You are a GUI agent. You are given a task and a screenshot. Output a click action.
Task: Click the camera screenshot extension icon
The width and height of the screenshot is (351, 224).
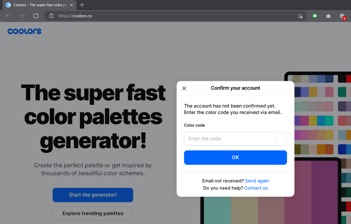point(328,16)
